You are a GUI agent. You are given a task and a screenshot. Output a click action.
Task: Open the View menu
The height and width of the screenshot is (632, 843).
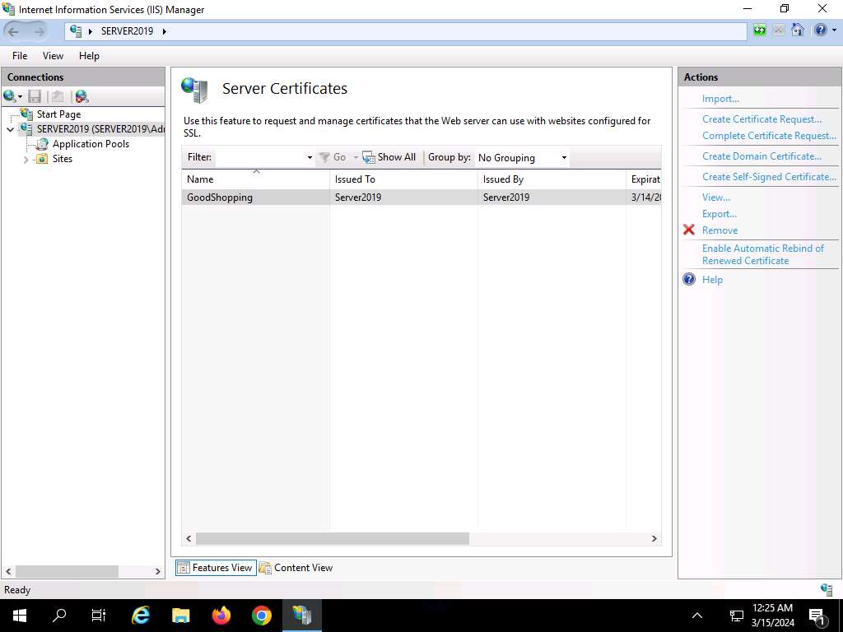[53, 56]
